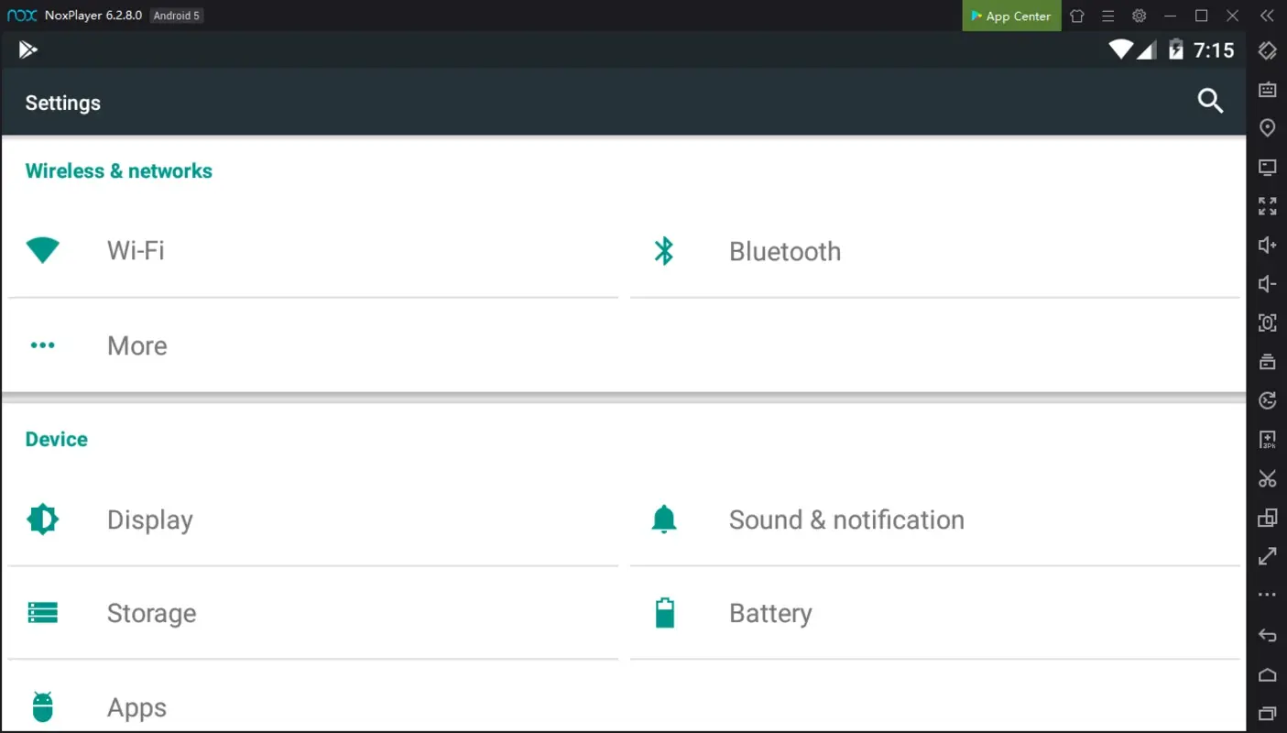
Task: Tap the Android home button
Action: pyautogui.click(x=1267, y=673)
